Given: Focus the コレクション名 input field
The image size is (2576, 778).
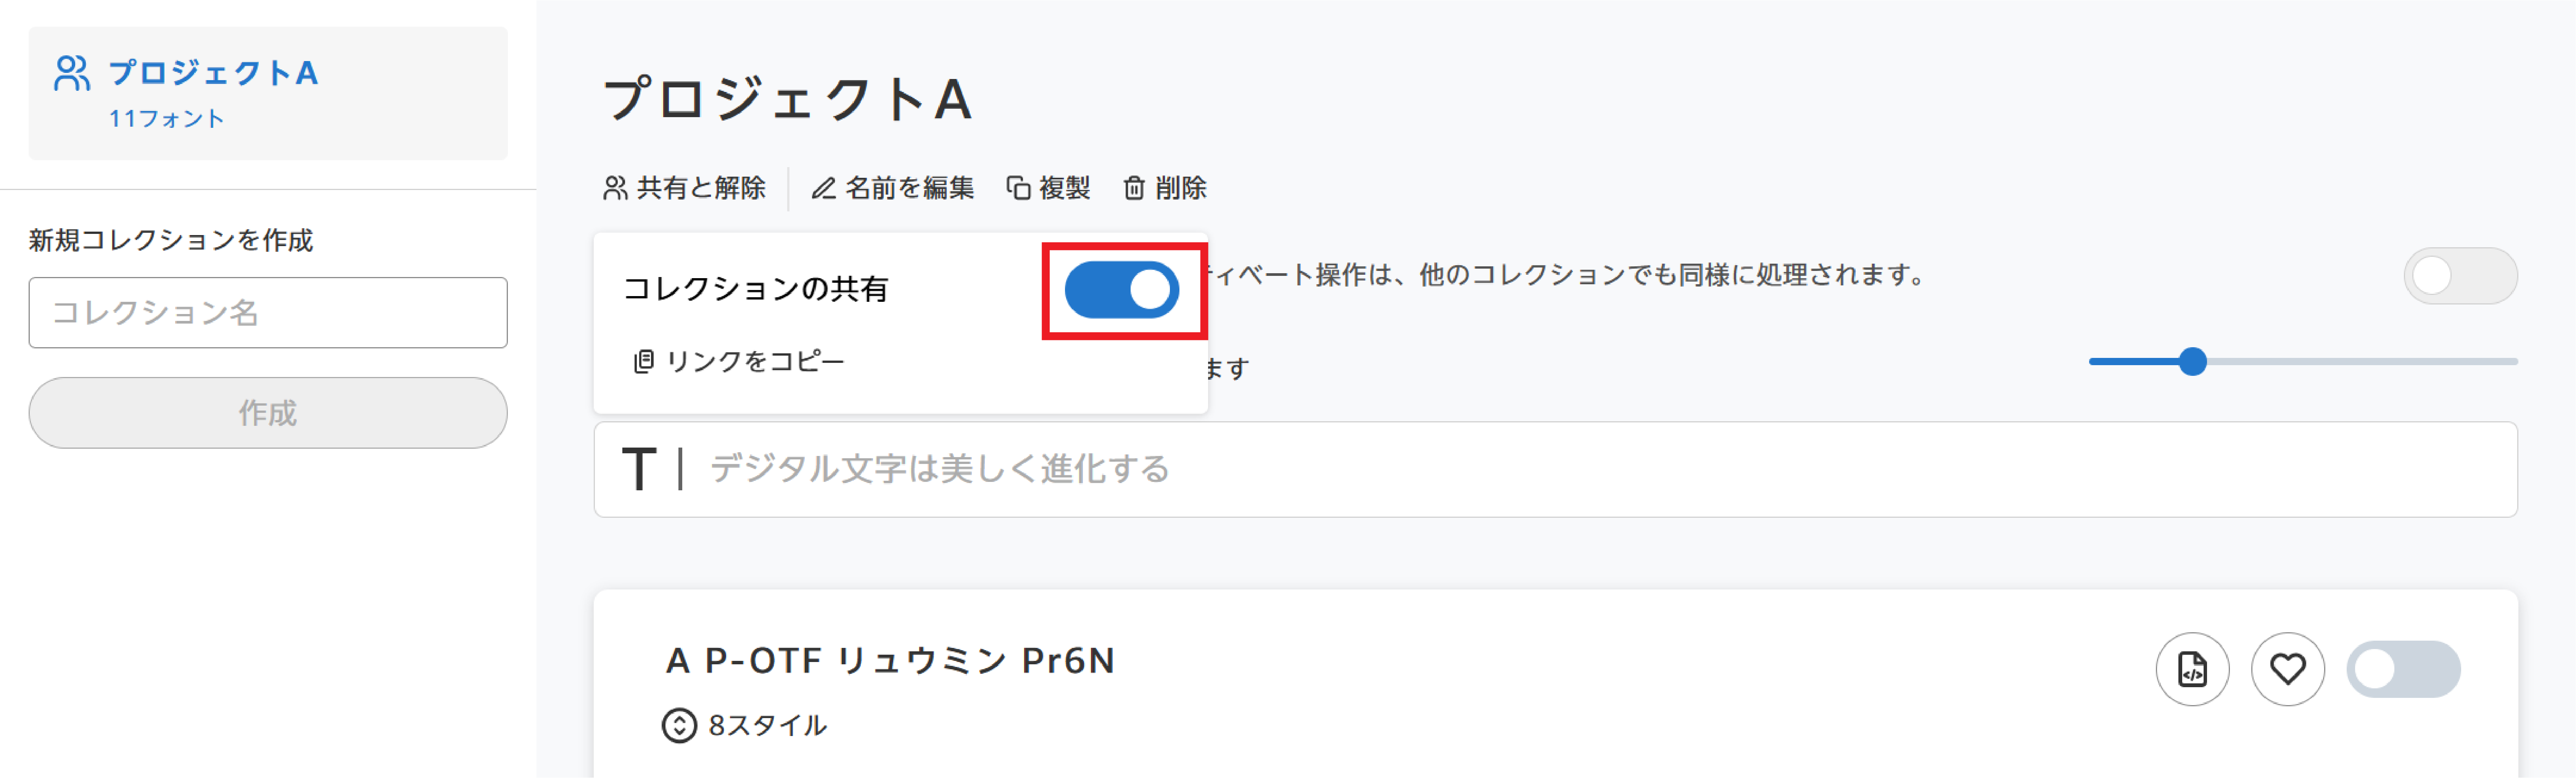Looking at the screenshot, I should 268,313.
